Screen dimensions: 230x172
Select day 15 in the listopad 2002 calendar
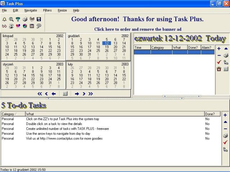(50, 47)
